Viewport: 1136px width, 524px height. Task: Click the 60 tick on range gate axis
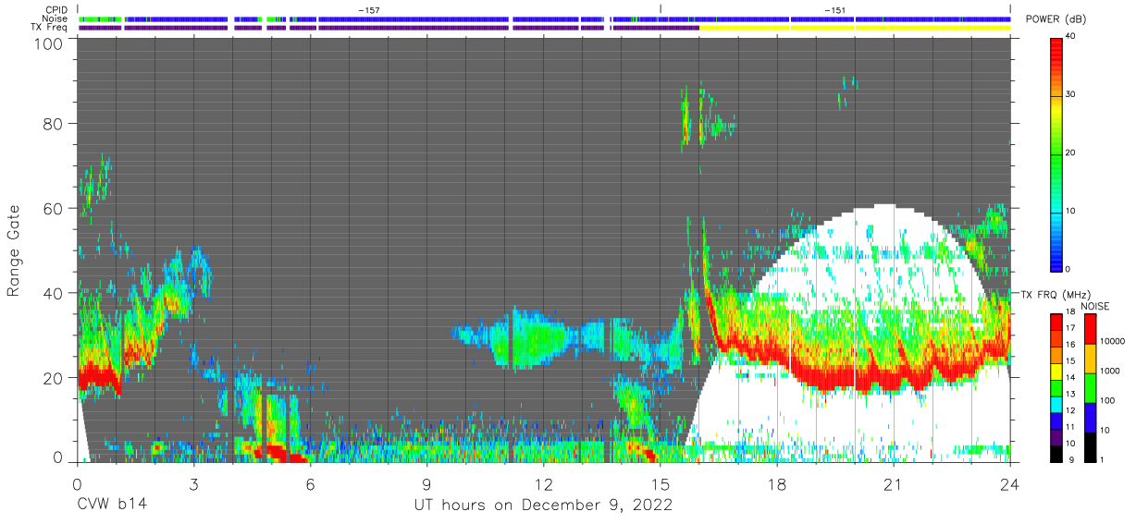(x=52, y=208)
